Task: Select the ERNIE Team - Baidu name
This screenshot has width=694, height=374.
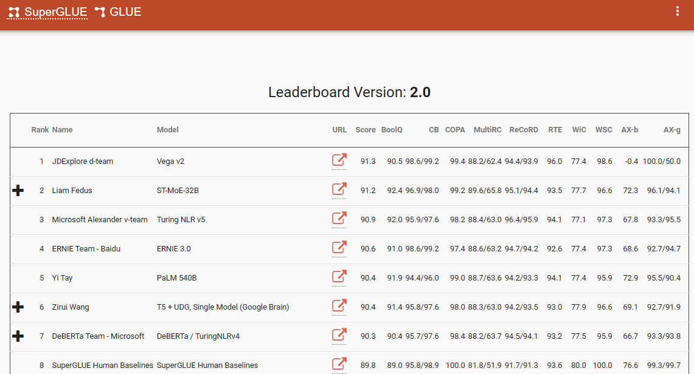Action: pyautogui.click(x=86, y=248)
